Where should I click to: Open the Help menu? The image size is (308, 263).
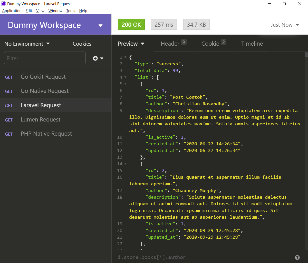83,11
